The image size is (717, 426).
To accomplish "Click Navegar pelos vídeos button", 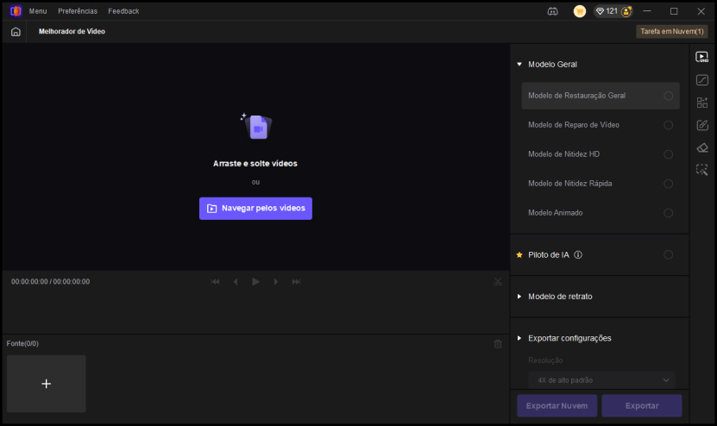I will (x=255, y=209).
